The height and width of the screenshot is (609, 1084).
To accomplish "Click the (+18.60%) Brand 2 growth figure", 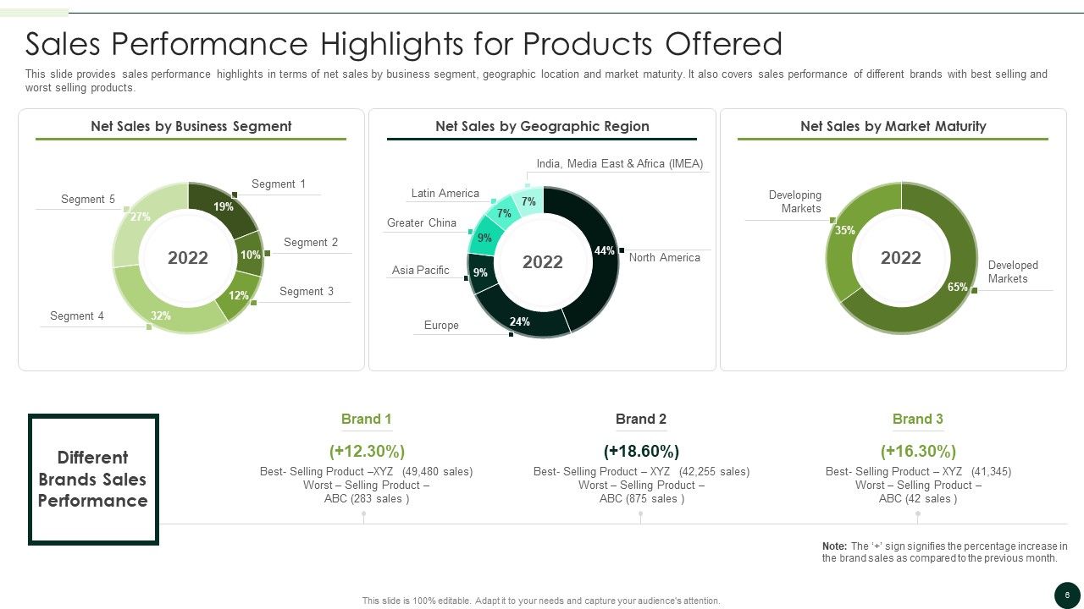I will point(641,451).
